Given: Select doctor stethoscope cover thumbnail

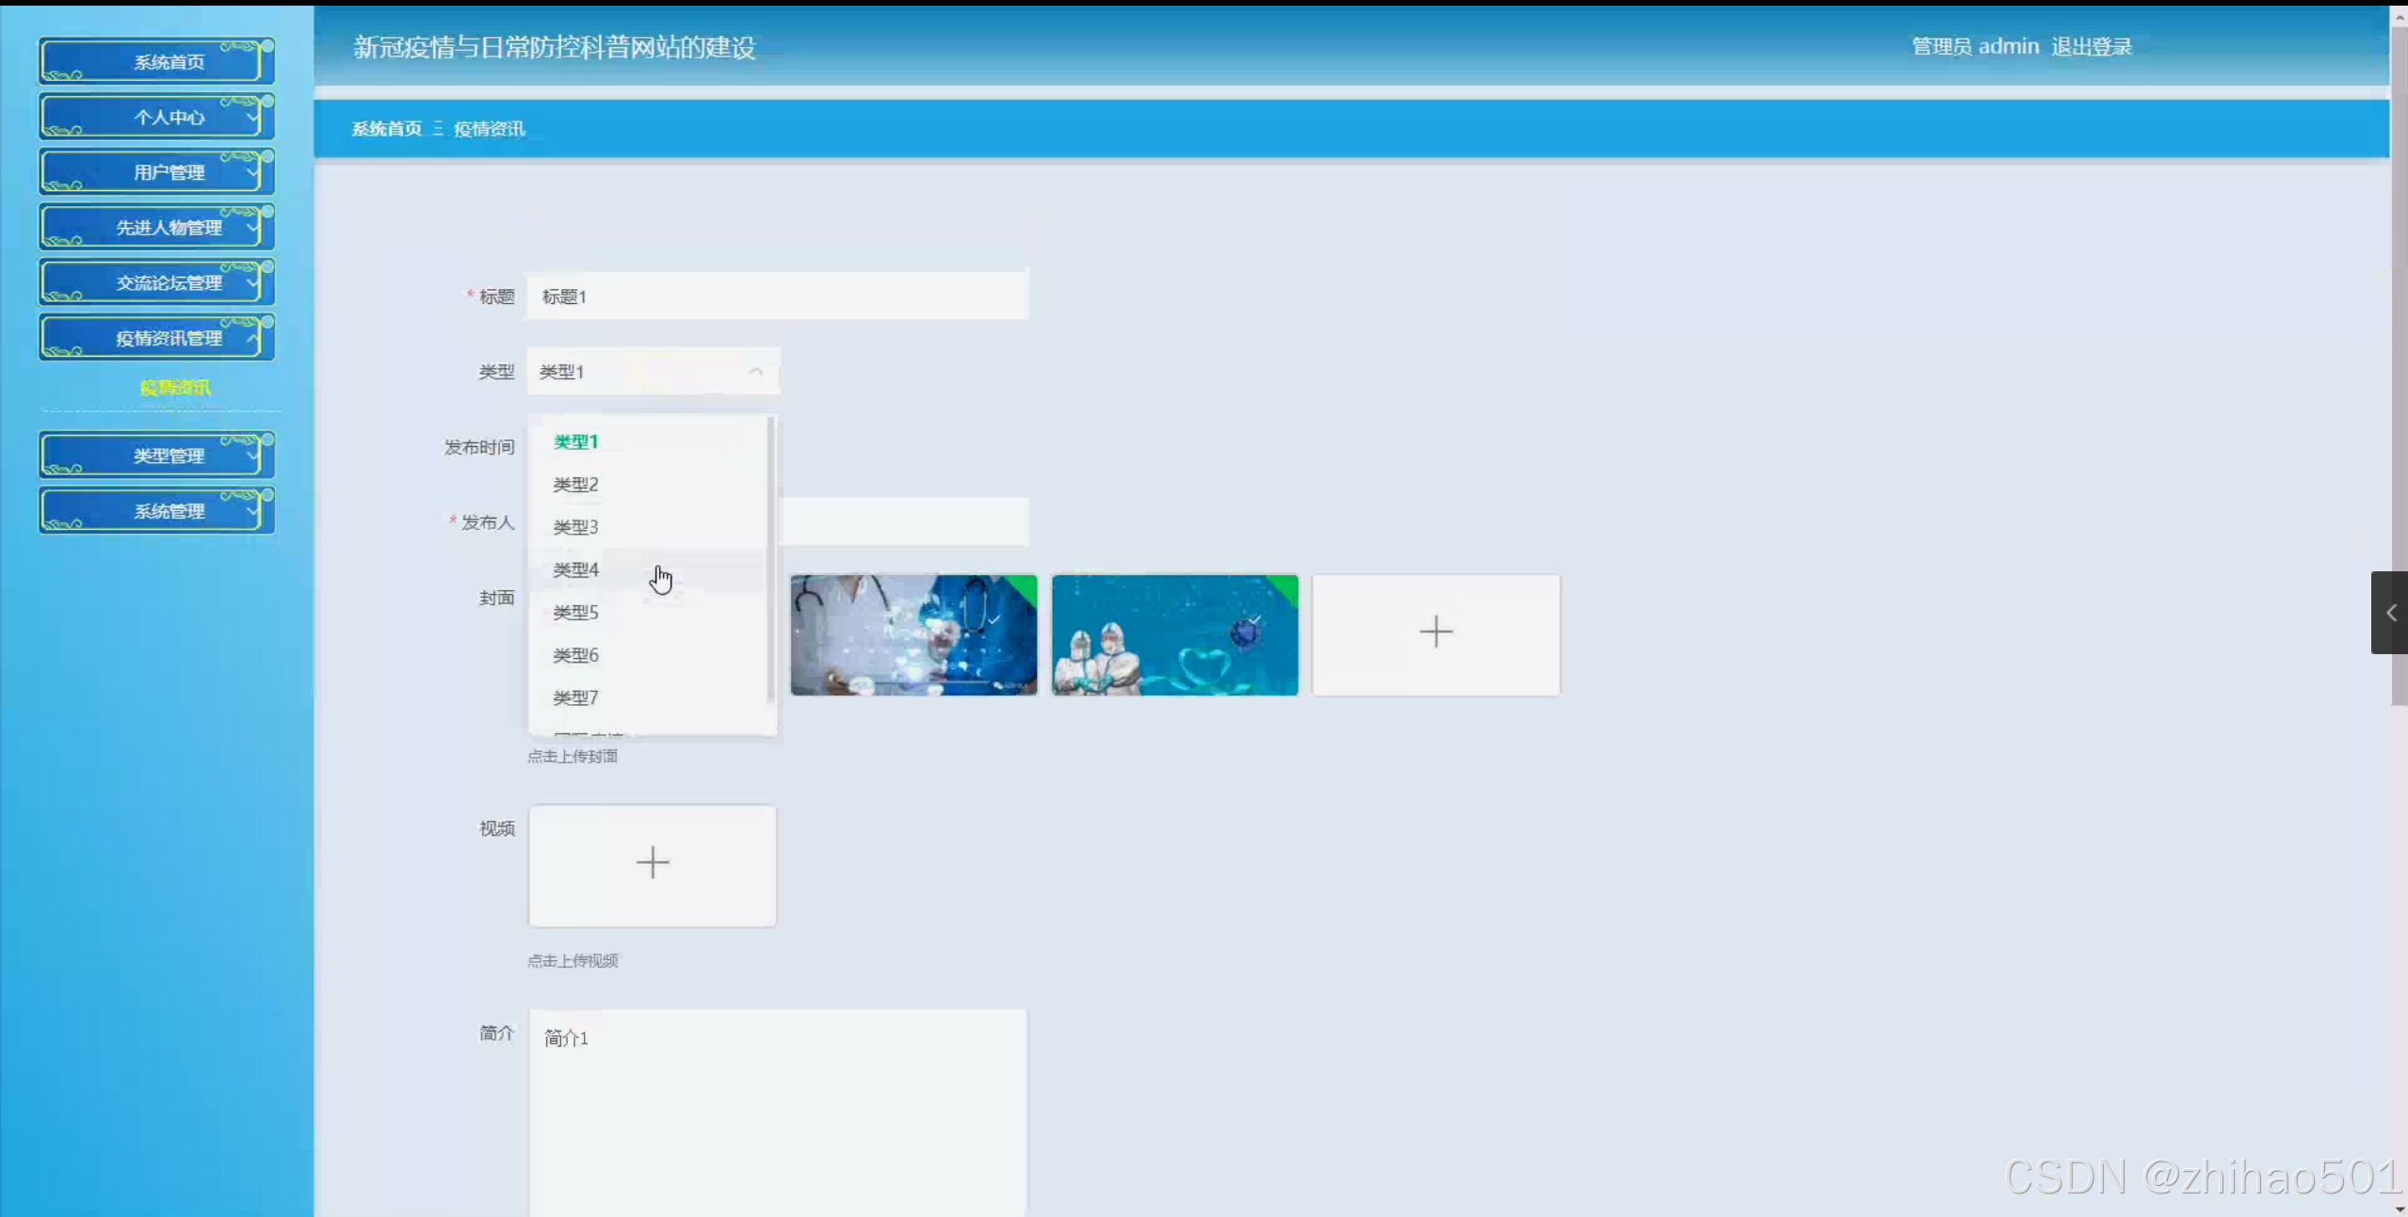Looking at the screenshot, I should point(913,635).
